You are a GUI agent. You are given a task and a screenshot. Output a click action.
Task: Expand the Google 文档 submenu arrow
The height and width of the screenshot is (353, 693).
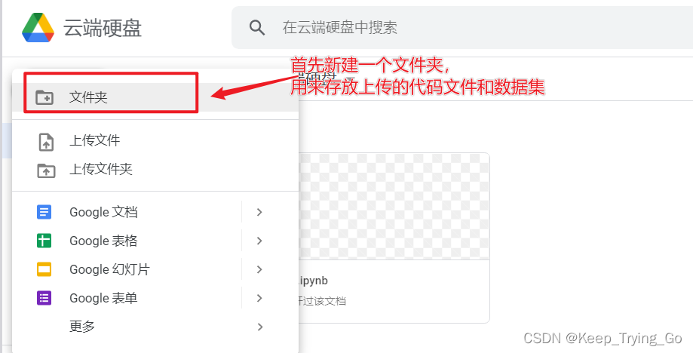(259, 212)
